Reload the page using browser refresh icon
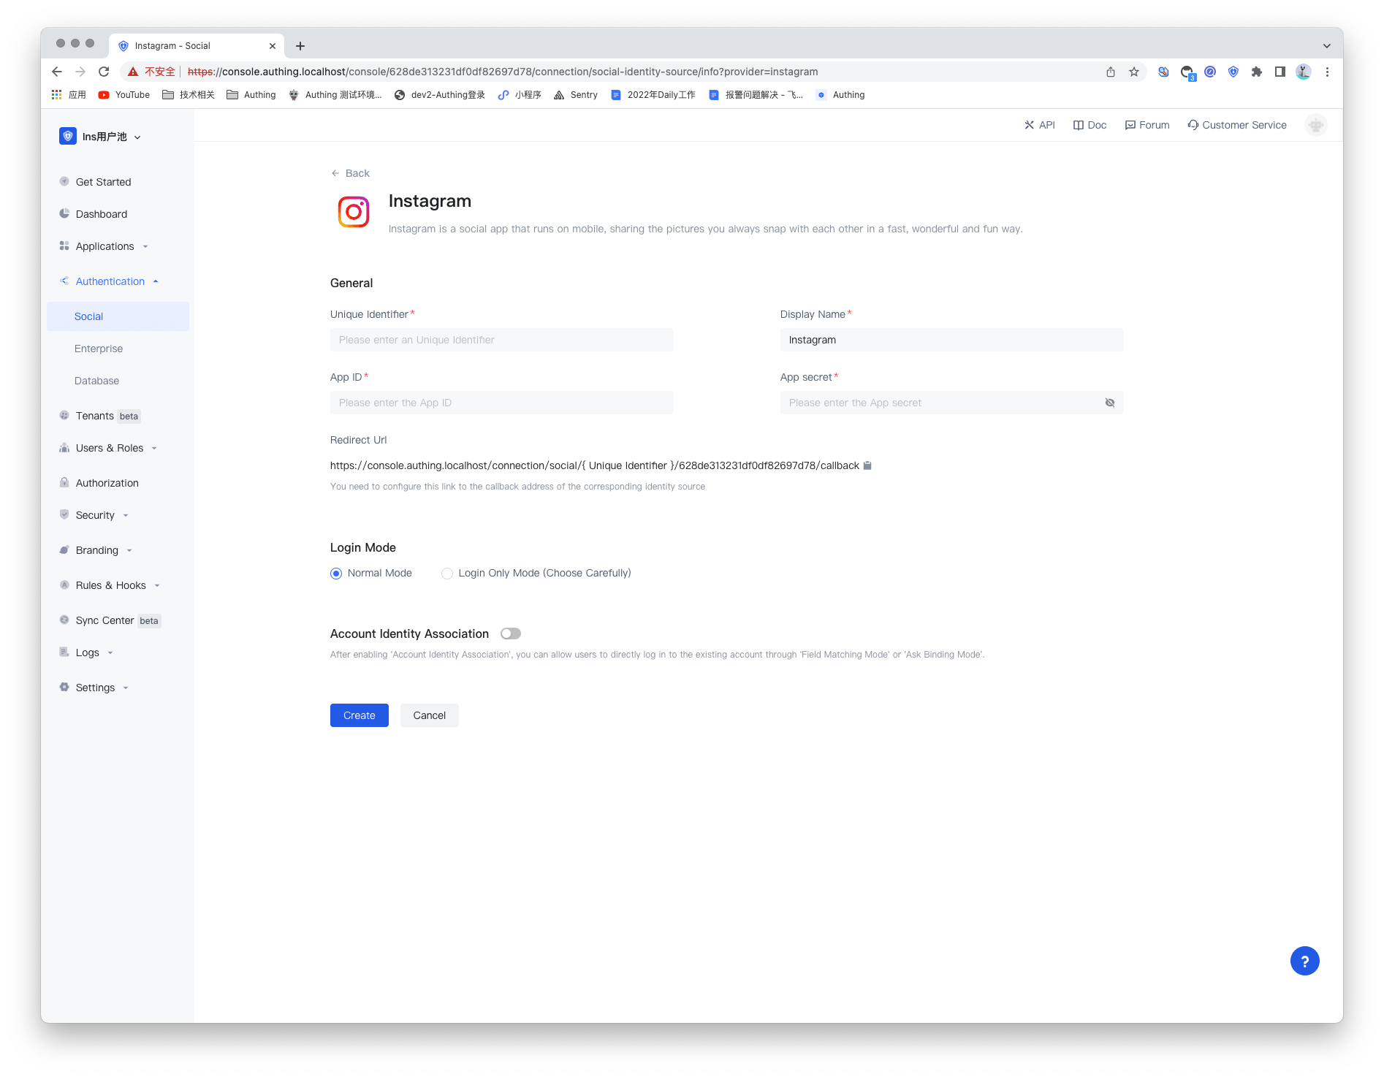The height and width of the screenshot is (1077, 1384). point(104,72)
